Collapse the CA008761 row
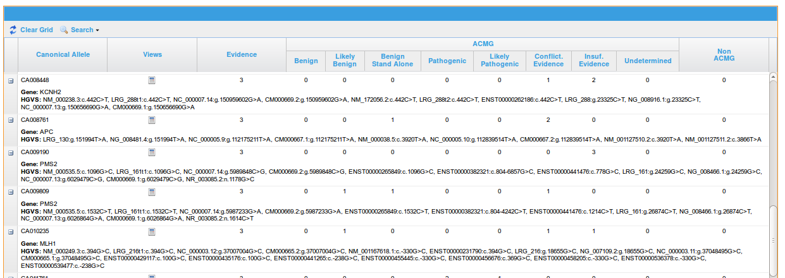Image resolution: width=785 pixels, height=278 pixels. [11, 120]
